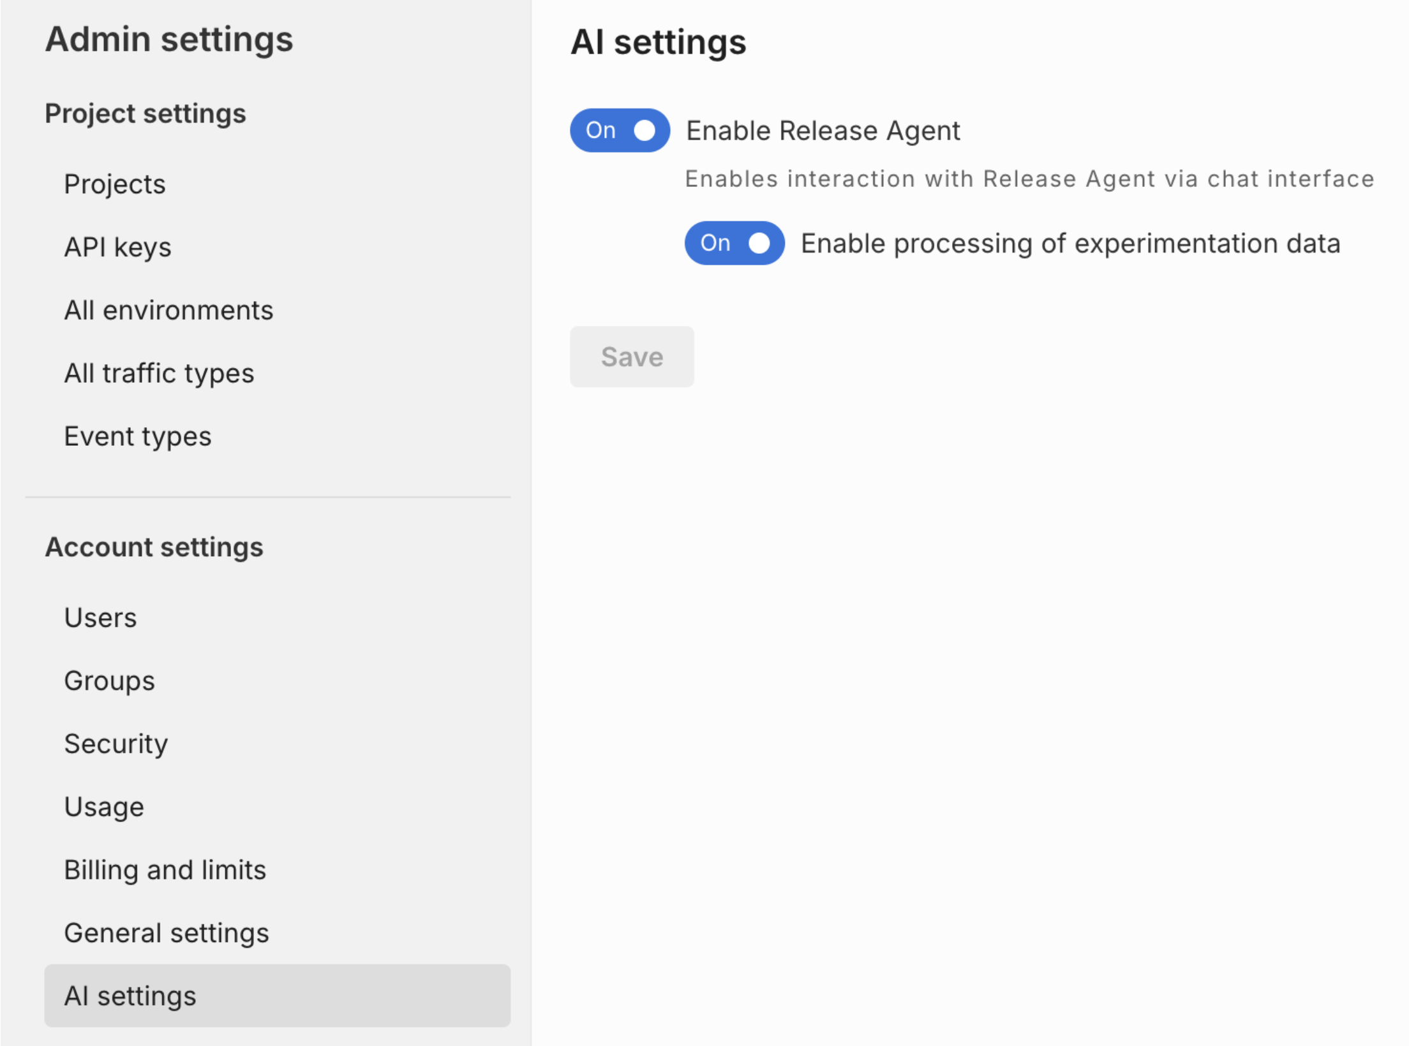Open All environments settings
The height and width of the screenshot is (1046, 1409).
click(168, 310)
